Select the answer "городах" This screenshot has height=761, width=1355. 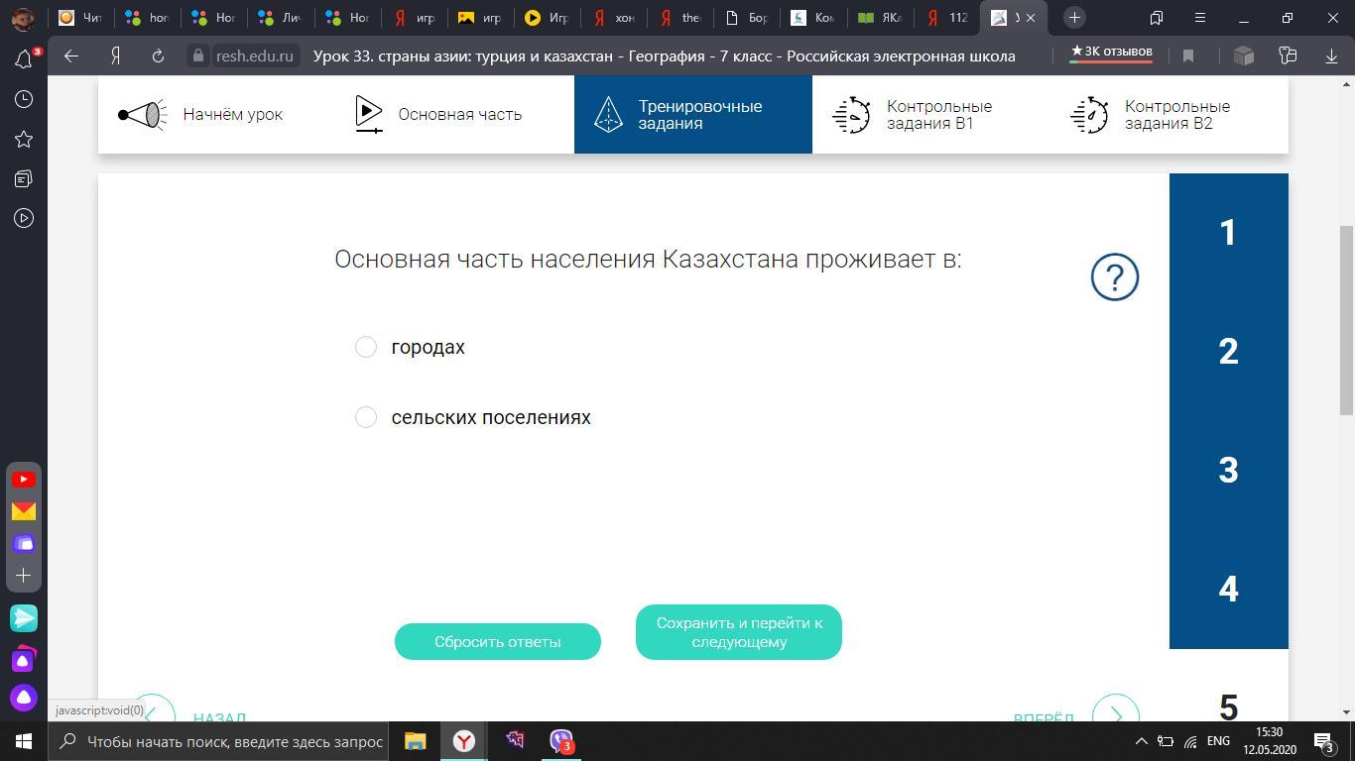click(366, 347)
